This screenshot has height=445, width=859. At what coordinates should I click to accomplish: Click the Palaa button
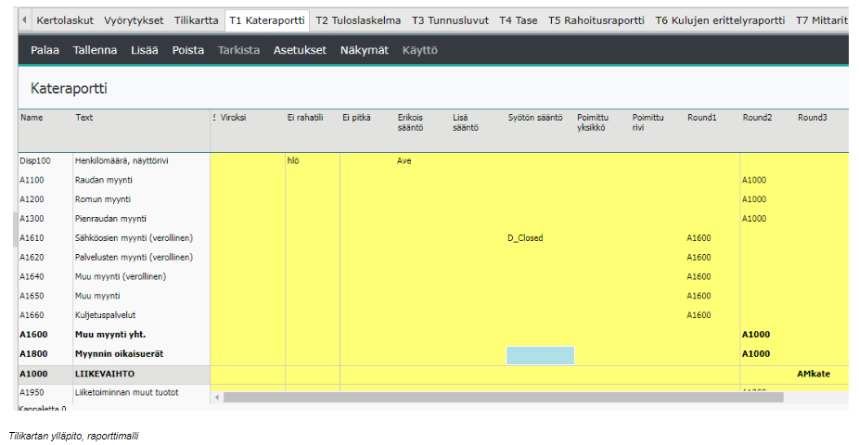pyautogui.click(x=45, y=50)
